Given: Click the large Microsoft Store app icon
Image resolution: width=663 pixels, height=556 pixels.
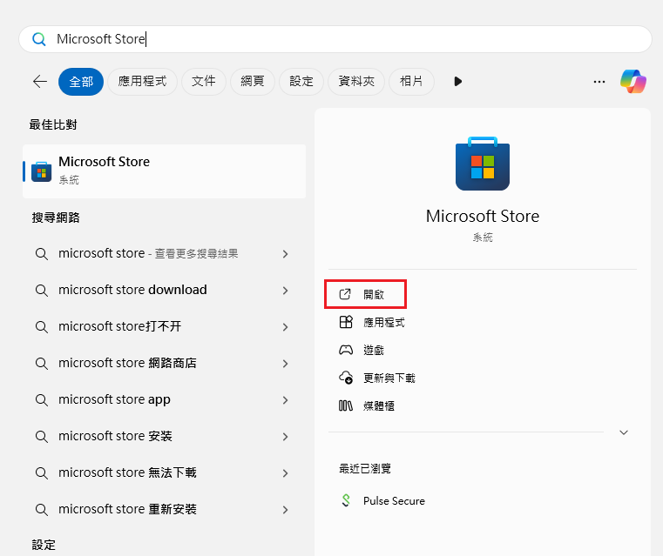Looking at the screenshot, I should (x=482, y=164).
